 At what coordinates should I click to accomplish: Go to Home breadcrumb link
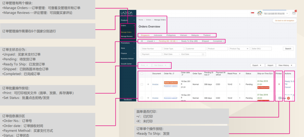(x=141, y=20)
